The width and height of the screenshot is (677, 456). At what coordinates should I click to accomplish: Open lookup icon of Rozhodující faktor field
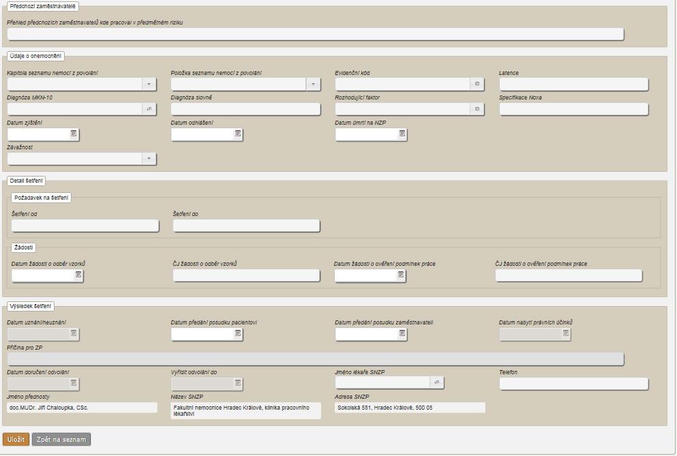(477, 109)
